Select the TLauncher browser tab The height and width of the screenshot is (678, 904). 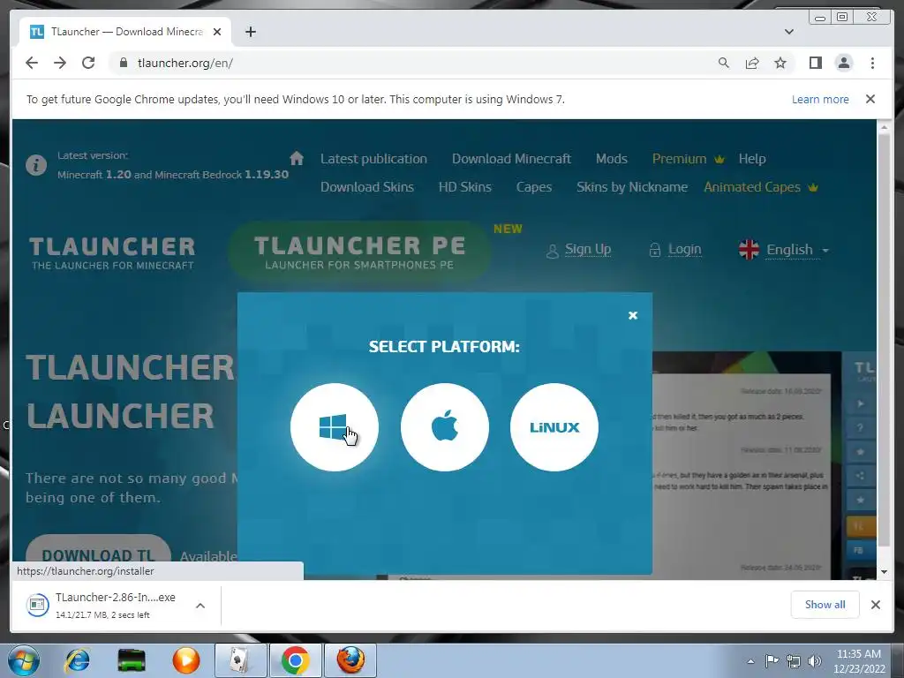tap(125, 32)
